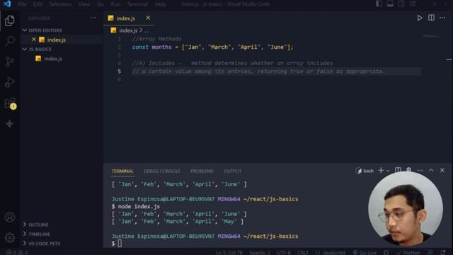Open the new terminal profile dropdown arrow
The image size is (453, 255).
388,171
